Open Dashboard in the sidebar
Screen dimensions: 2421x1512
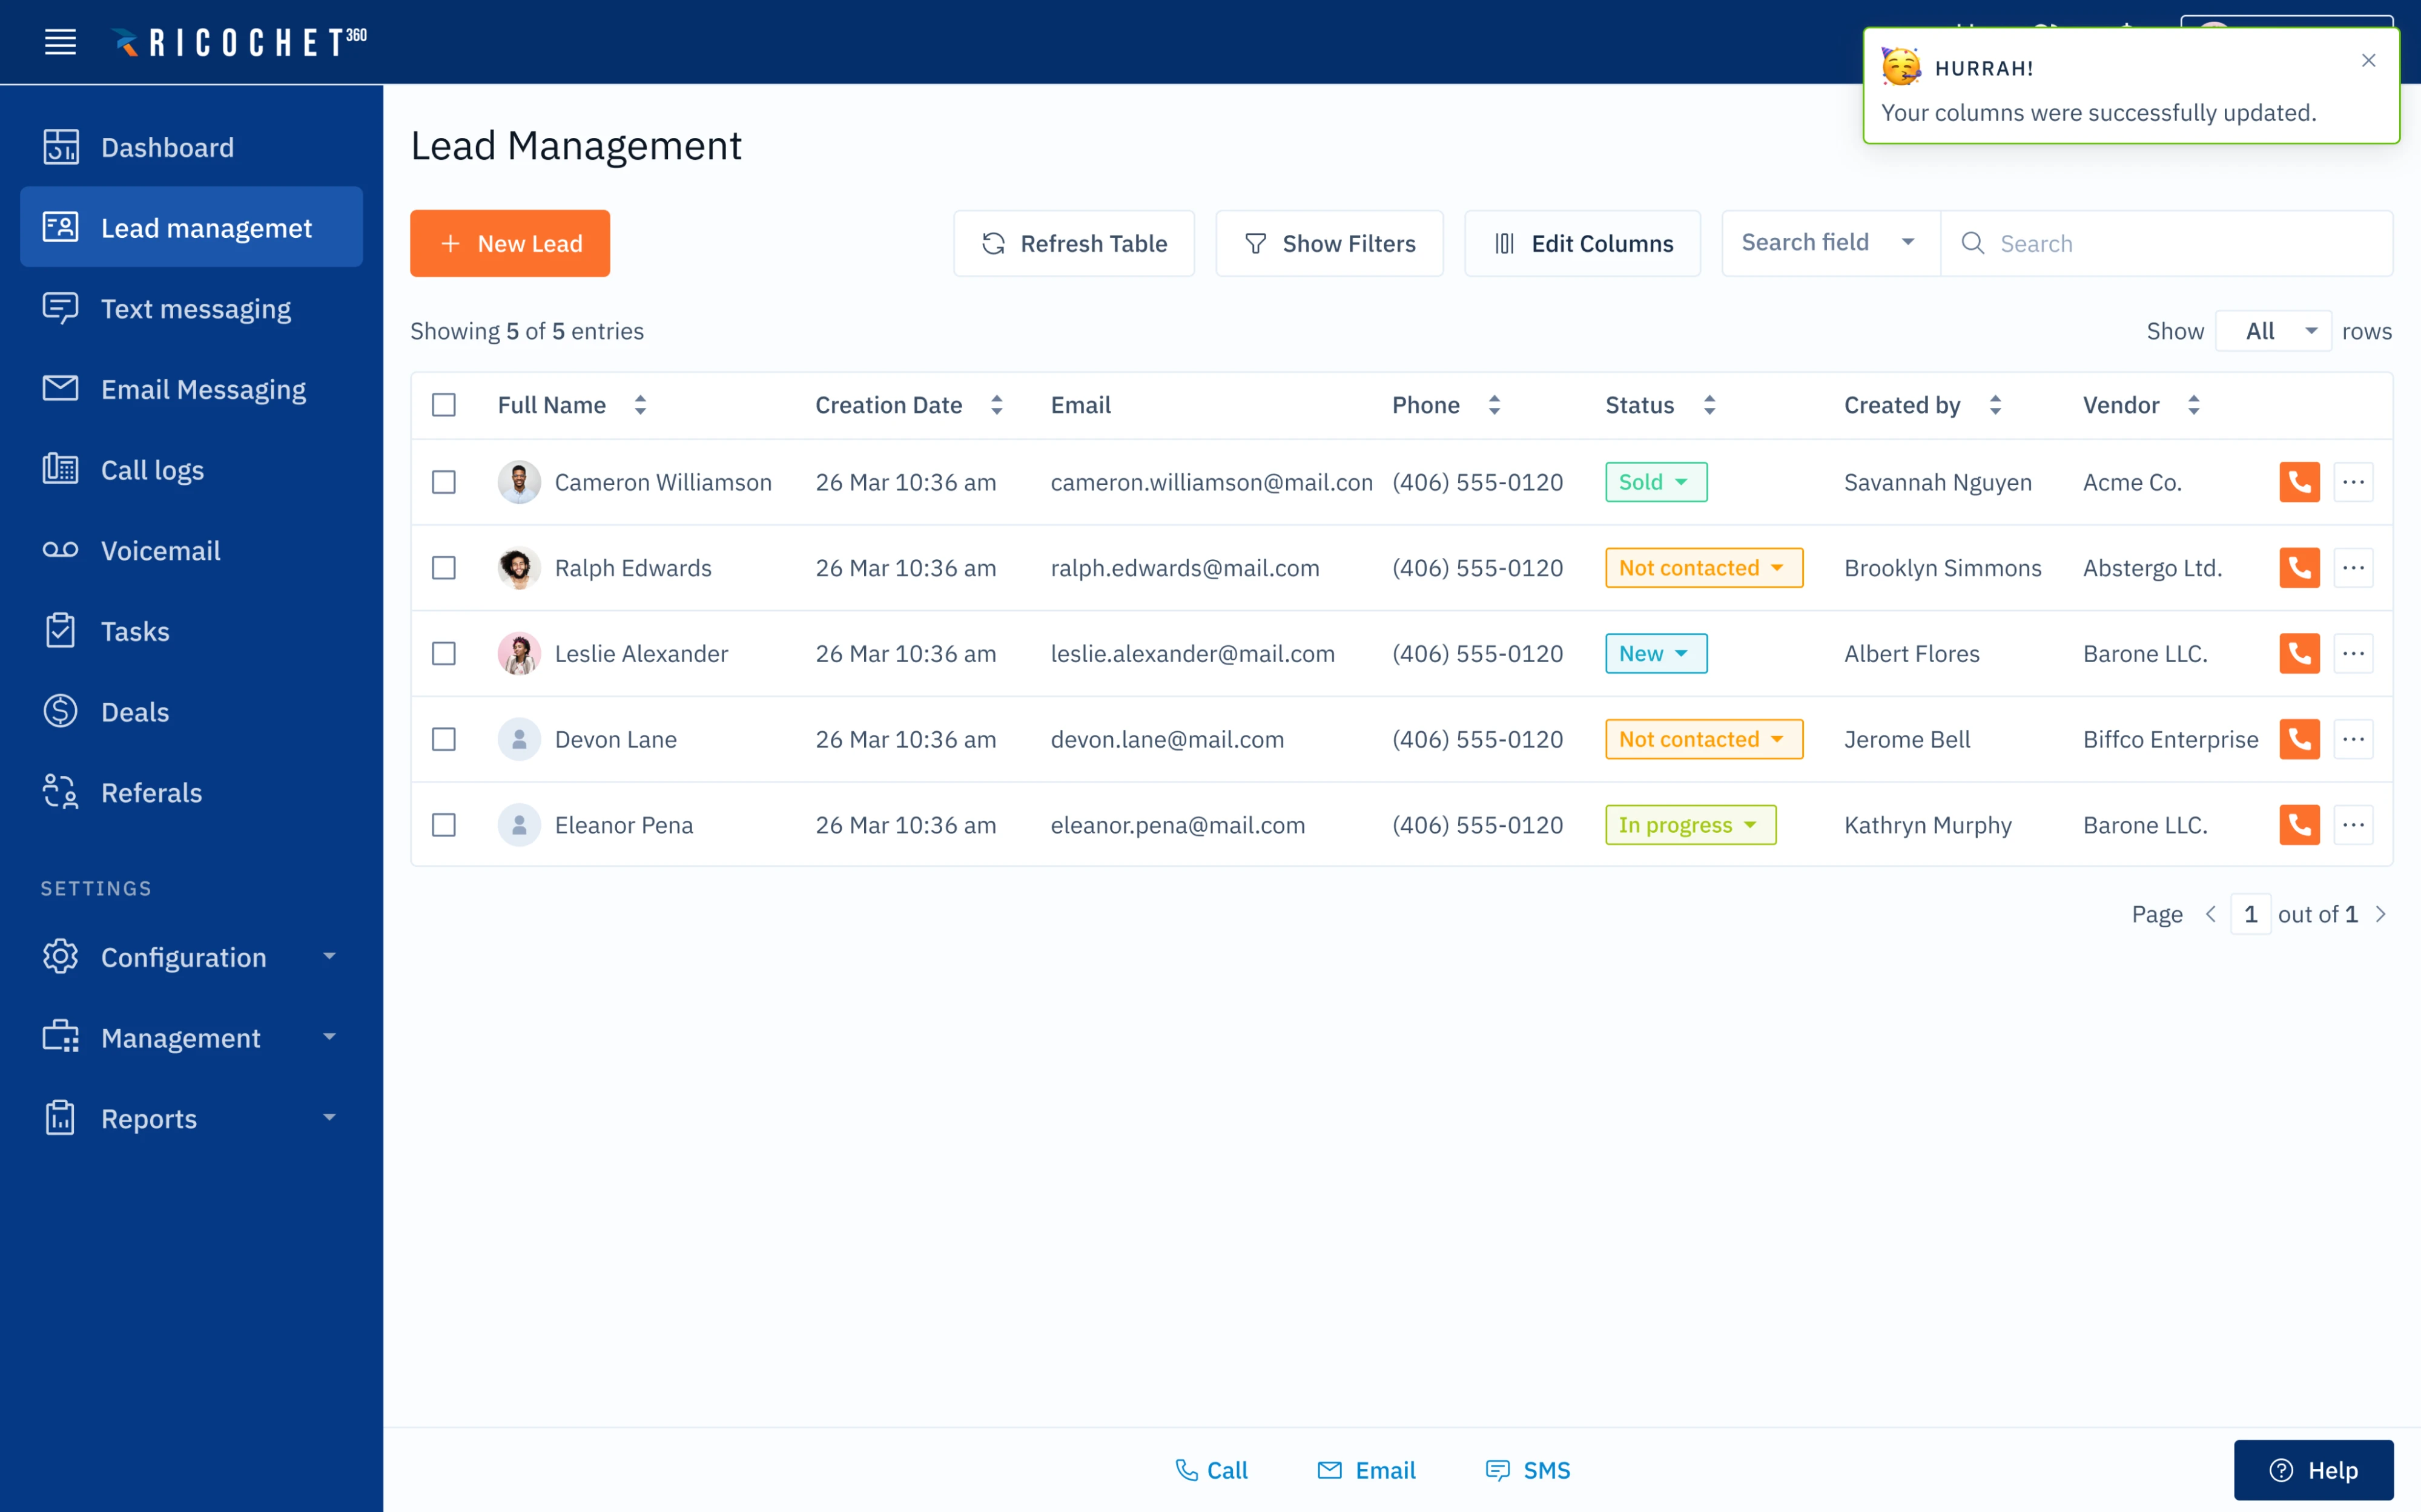click(x=191, y=147)
